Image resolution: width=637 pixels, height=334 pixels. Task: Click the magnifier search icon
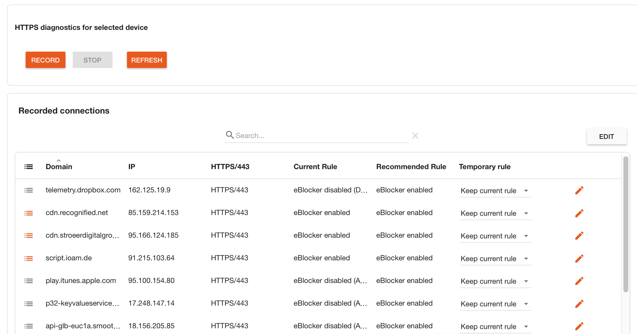click(230, 135)
